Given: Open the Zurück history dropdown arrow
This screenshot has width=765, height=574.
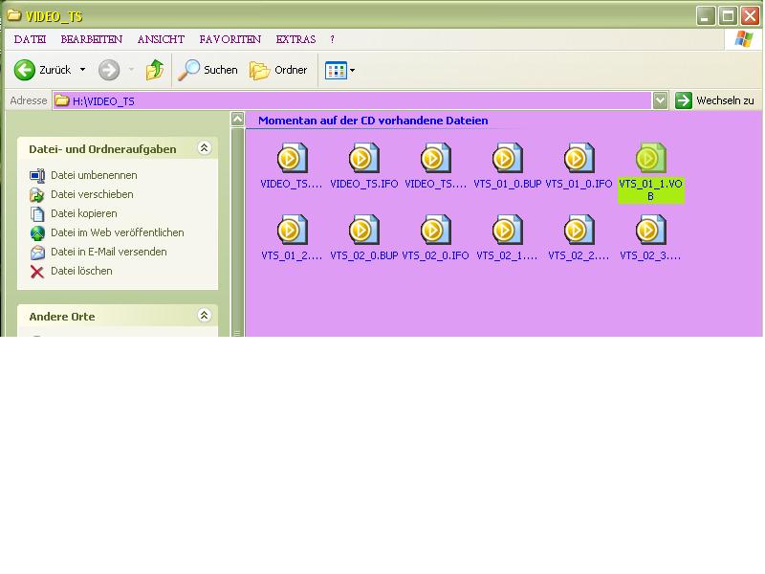Looking at the screenshot, I should click(82, 70).
